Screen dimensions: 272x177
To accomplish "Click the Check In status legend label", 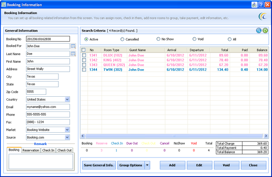I will pos(117,143).
